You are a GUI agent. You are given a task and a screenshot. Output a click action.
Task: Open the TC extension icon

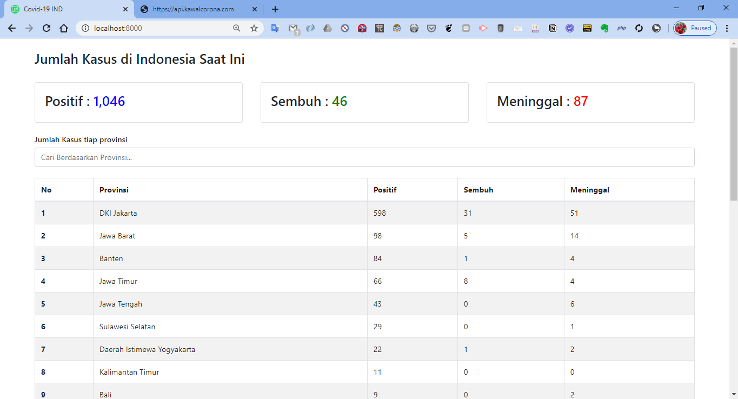[x=380, y=28]
